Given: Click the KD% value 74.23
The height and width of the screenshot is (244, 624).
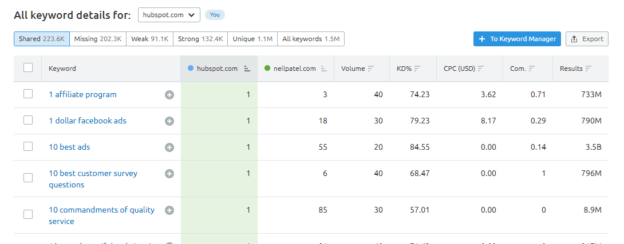Looking at the screenshot, I should point(420,95).
